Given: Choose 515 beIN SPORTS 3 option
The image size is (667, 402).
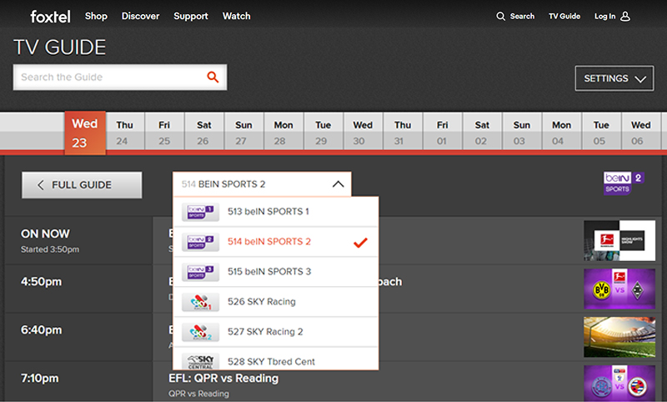Looking at the screenshot, I should point(276,272).
